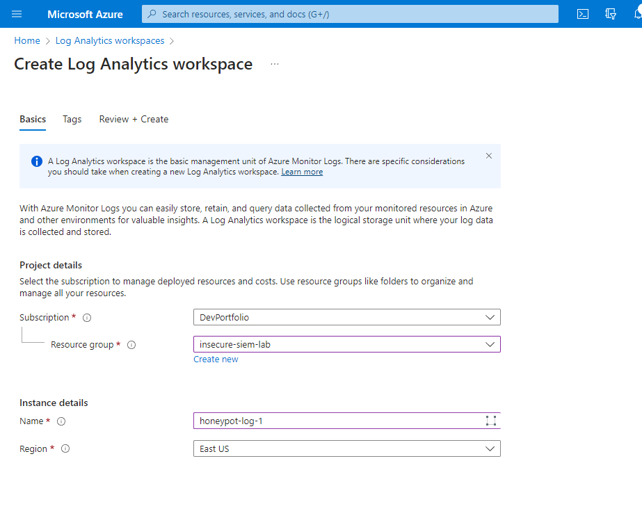This screenshot has height=518, width=642.
Task: Open the Resource group dropdown
Action: [x=346, y=343]
